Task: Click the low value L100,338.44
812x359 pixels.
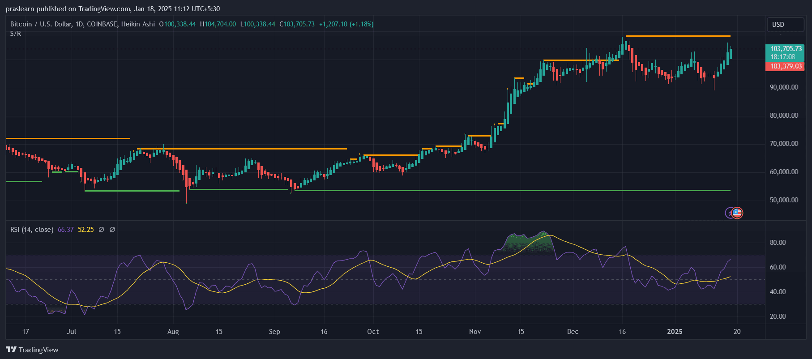Action: (258, 24)
